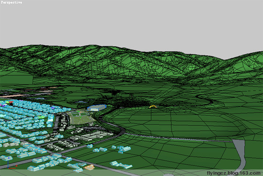This screenshot has width=263, height=176.
Task: Select the orange-outlined house near the bottom
Action: (x=89, y=167)
